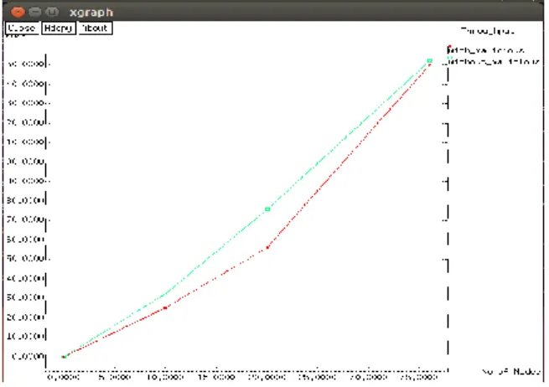This screenshot has width=549, height=387.
Task: Click the y-axis tick label 70.0000
Action: (26, 219)
